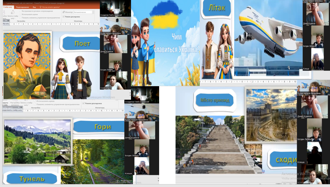Viewport: 330px width, 187px height.
Task: Open the Вид ribbon tab
Action: click(34, 7)
